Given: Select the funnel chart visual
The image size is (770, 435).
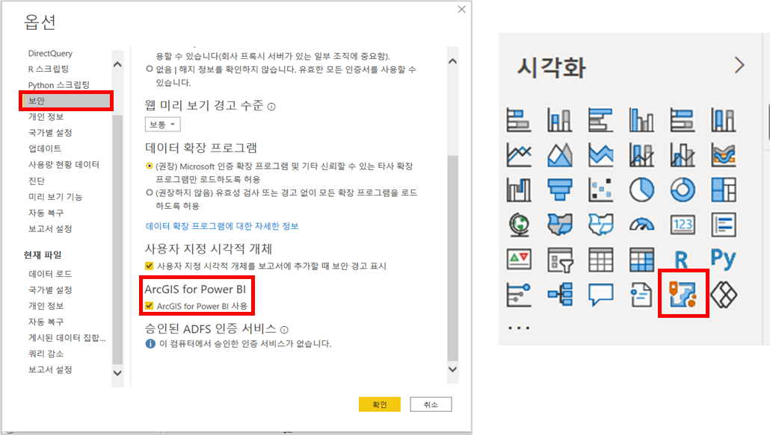Looking at the screenshot, I should coord(560,190).
